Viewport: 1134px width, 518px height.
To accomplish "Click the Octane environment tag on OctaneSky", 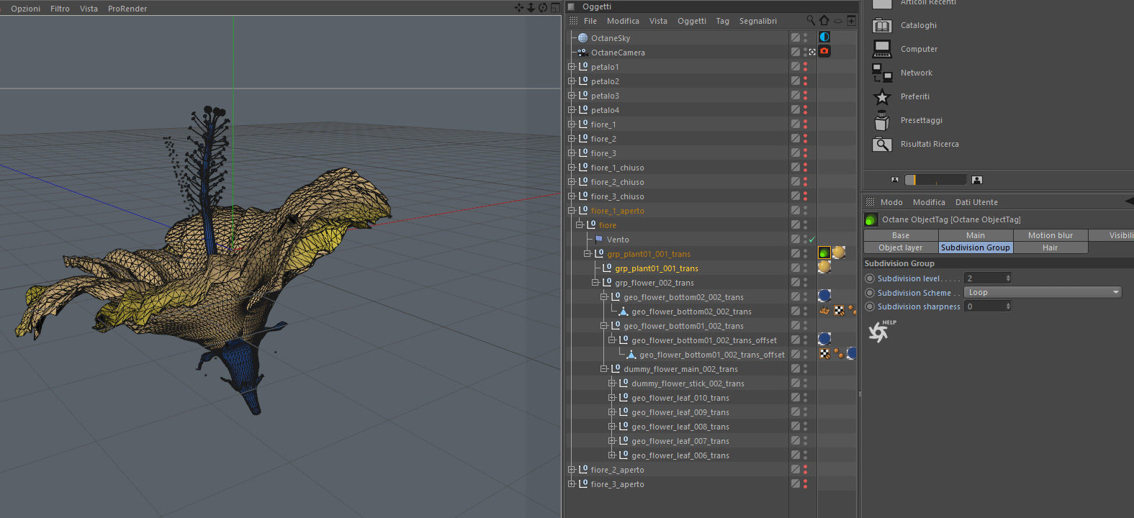I will pos(824,37).
